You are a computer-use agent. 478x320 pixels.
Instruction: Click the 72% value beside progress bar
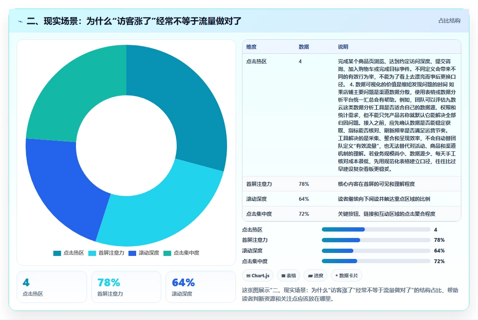[439, 261]
